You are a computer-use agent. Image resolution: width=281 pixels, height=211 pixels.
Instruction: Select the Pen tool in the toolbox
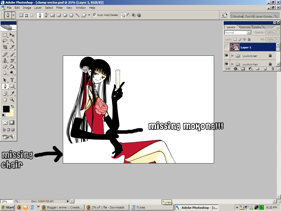5,86
